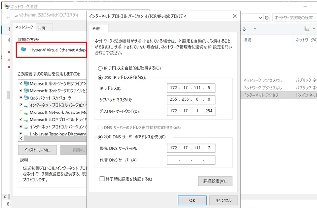Image resolution: width=317 pixels, height=208 pixels.
Task: Select the IP アドレスを自動的に取得する radio button
Action: [100, 68]
